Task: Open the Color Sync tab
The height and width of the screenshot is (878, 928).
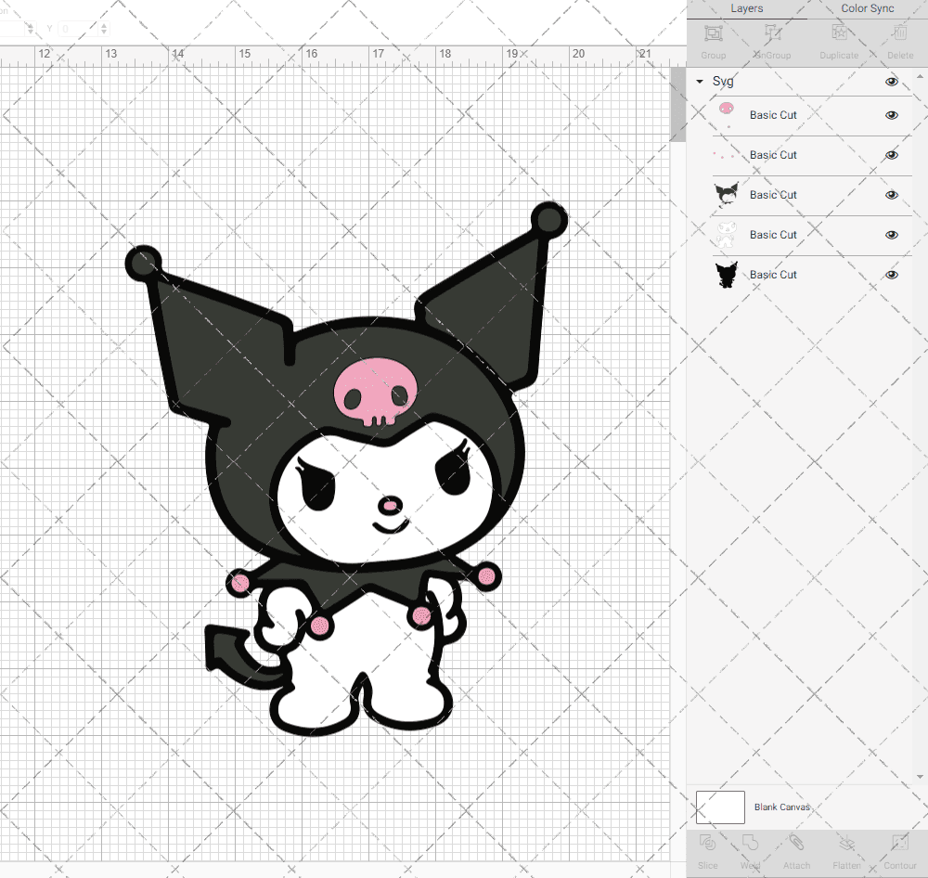Action: pyautogui.click(x=867, y=9)
